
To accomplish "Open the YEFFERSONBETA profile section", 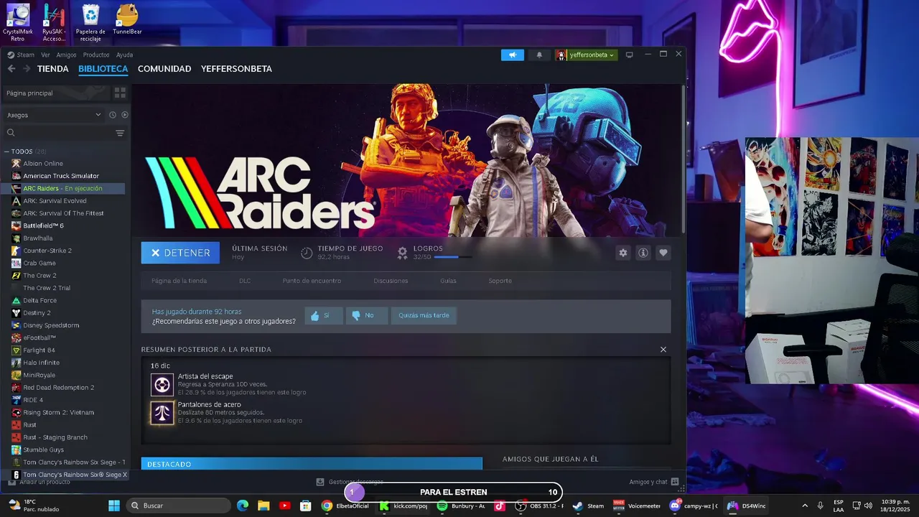I will coord(236,69).
